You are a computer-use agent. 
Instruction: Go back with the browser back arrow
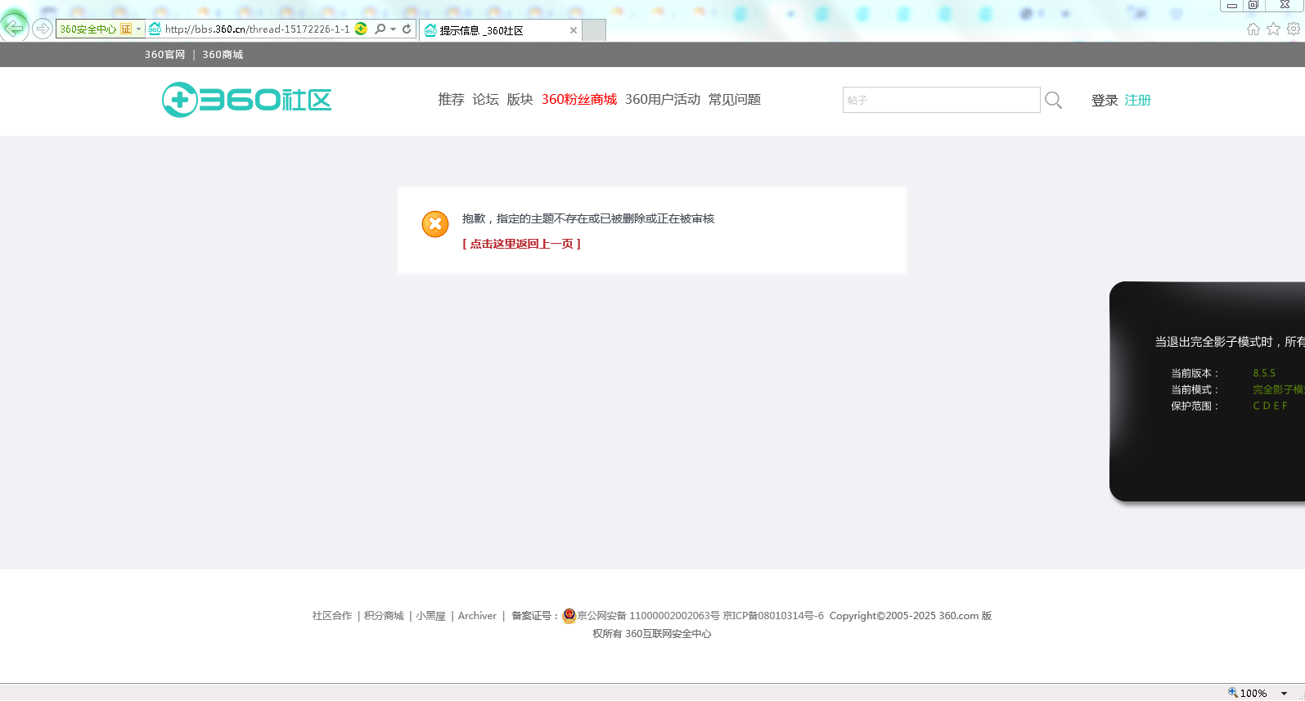click(15, 28)
